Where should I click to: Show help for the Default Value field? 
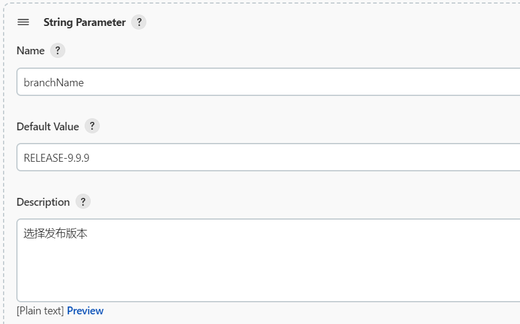pos(92,126)
